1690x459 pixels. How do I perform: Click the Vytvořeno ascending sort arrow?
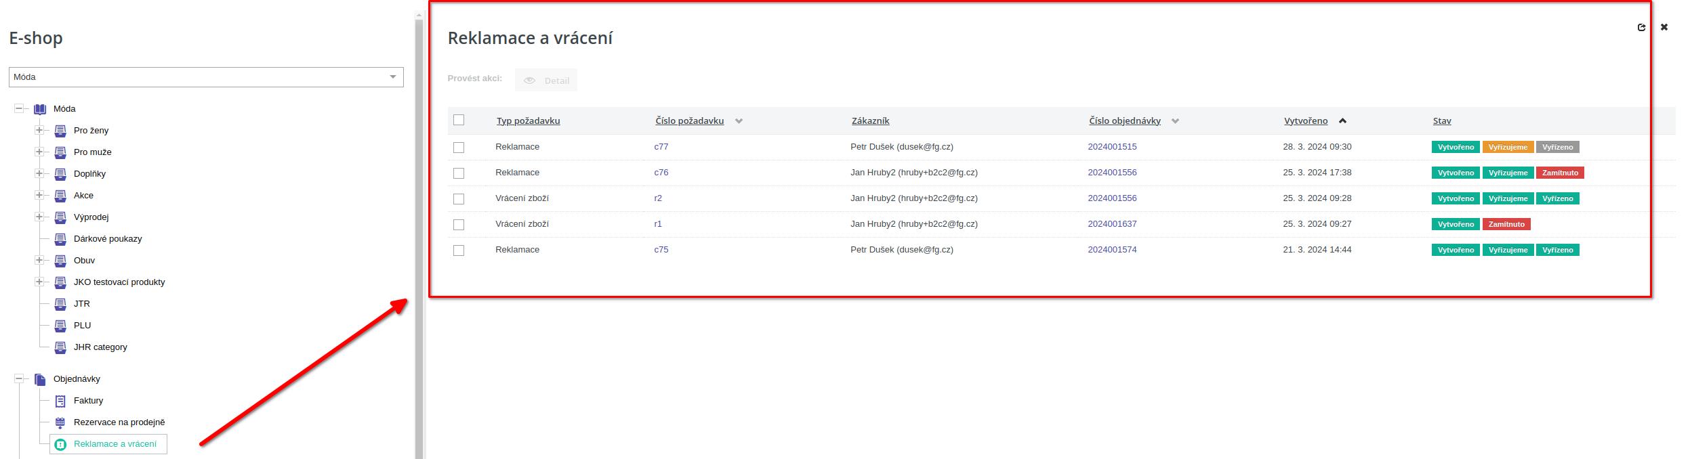pos(1342,121)
